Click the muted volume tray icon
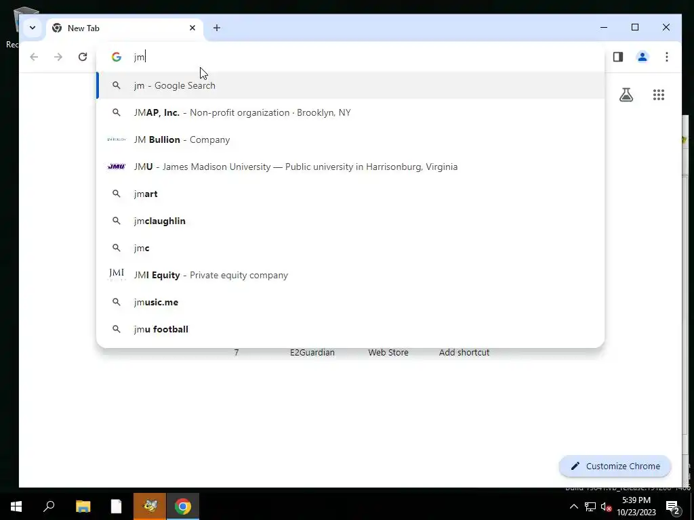 coord(606,506)
